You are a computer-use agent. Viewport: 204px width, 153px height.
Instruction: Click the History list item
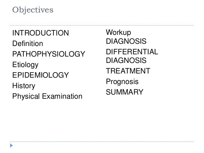[x=24, y=86]
